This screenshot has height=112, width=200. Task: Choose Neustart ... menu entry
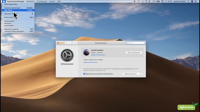[18, 23]
